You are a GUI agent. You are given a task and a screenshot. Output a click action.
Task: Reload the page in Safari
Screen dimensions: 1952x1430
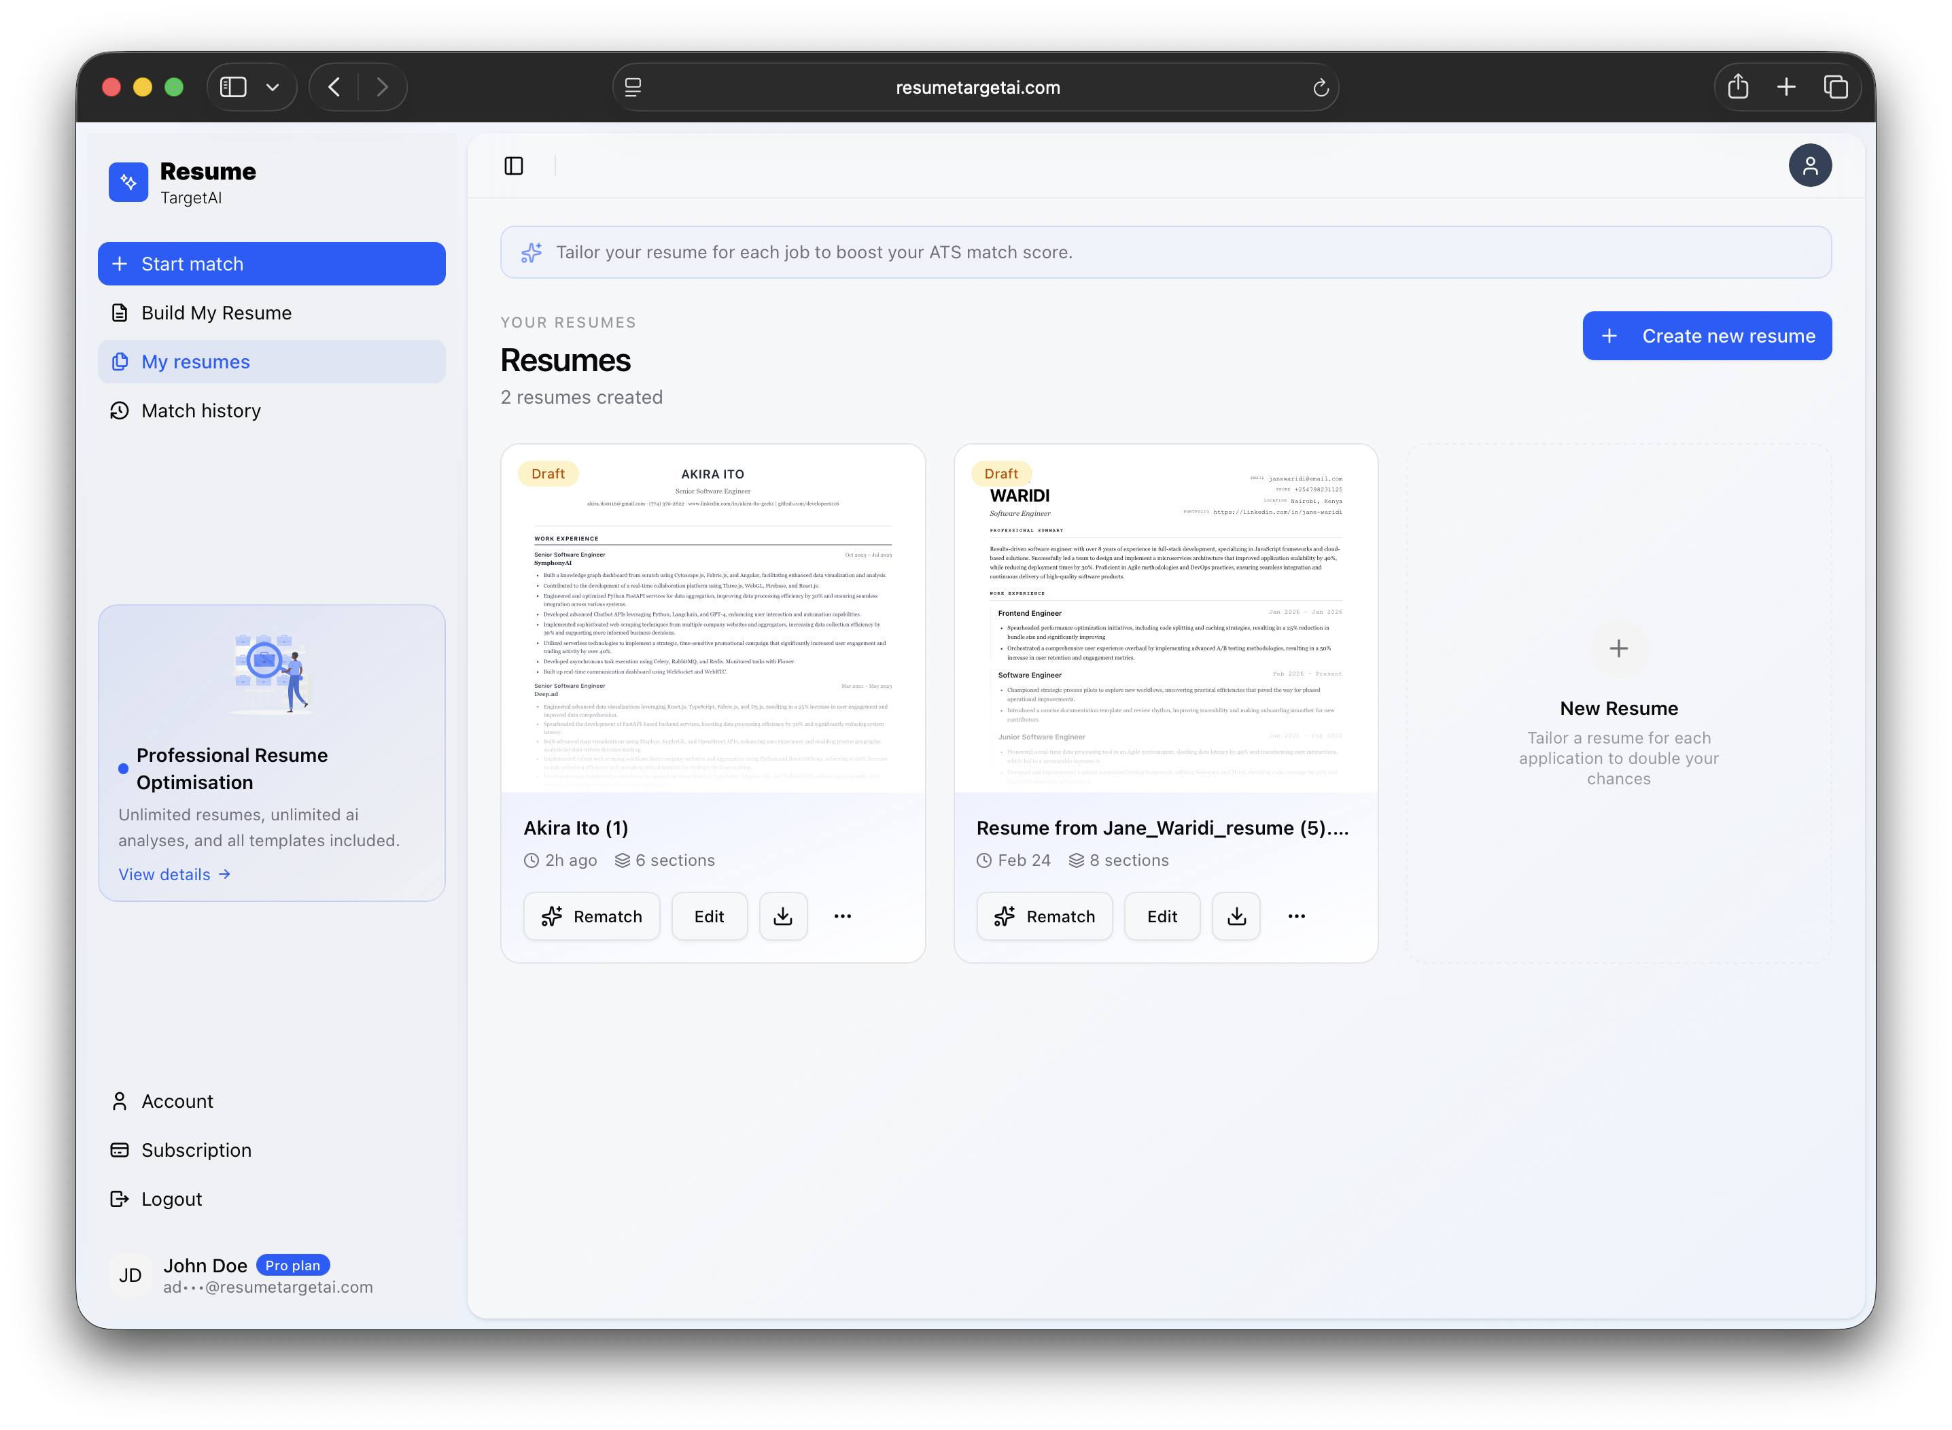(1320, 88)
